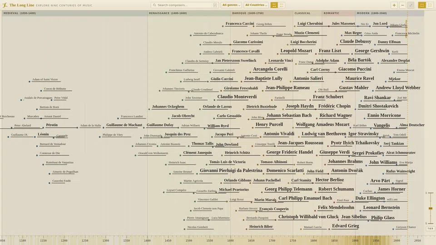
Task: Select Alma Deutscher on the timeline
Action: click(412, 125)
